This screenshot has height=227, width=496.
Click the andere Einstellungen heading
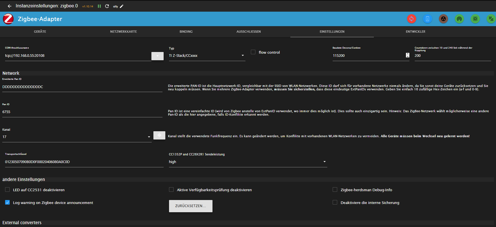point(24,180)
